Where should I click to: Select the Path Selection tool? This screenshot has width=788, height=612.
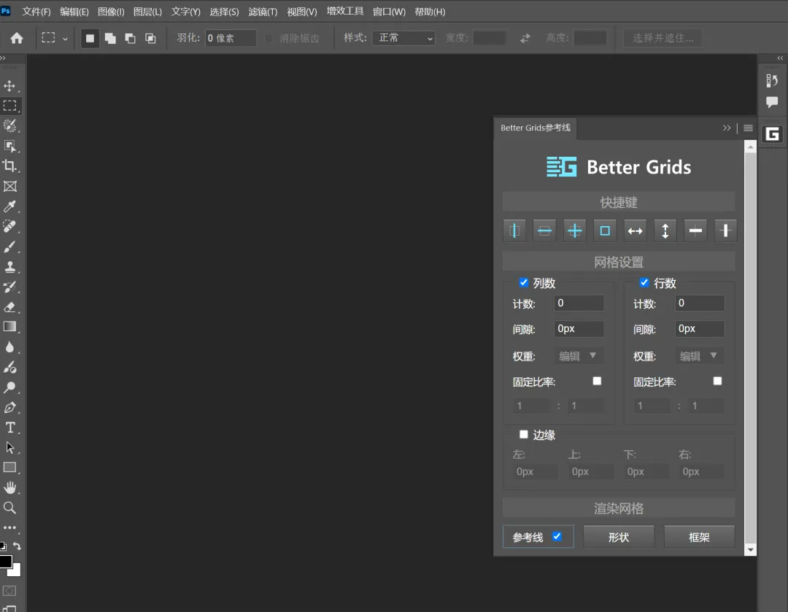coord(9,447)
